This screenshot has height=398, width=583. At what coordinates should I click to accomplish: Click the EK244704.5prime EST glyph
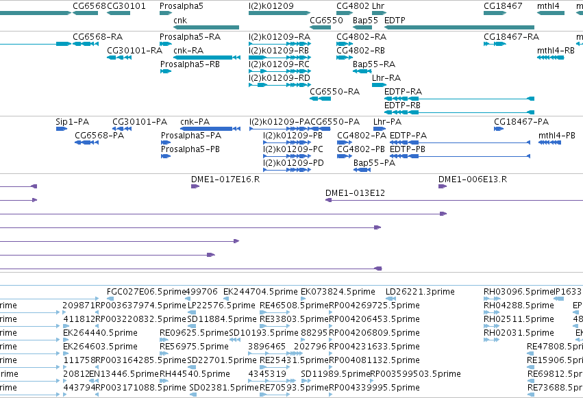coord(226,299)
